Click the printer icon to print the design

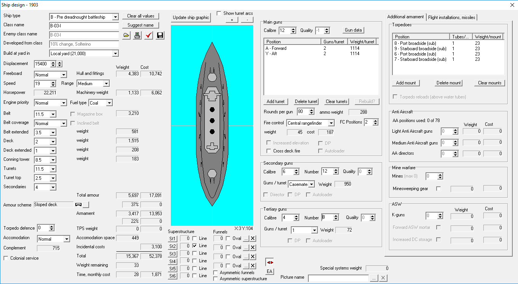click(137, 35)
